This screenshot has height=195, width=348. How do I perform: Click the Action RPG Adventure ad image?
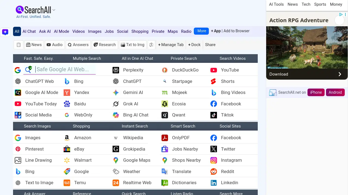[307, 47]
